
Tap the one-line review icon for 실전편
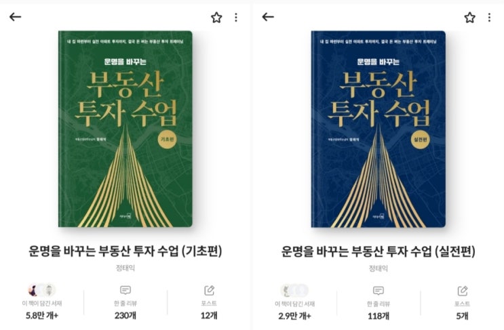point(379,291)
